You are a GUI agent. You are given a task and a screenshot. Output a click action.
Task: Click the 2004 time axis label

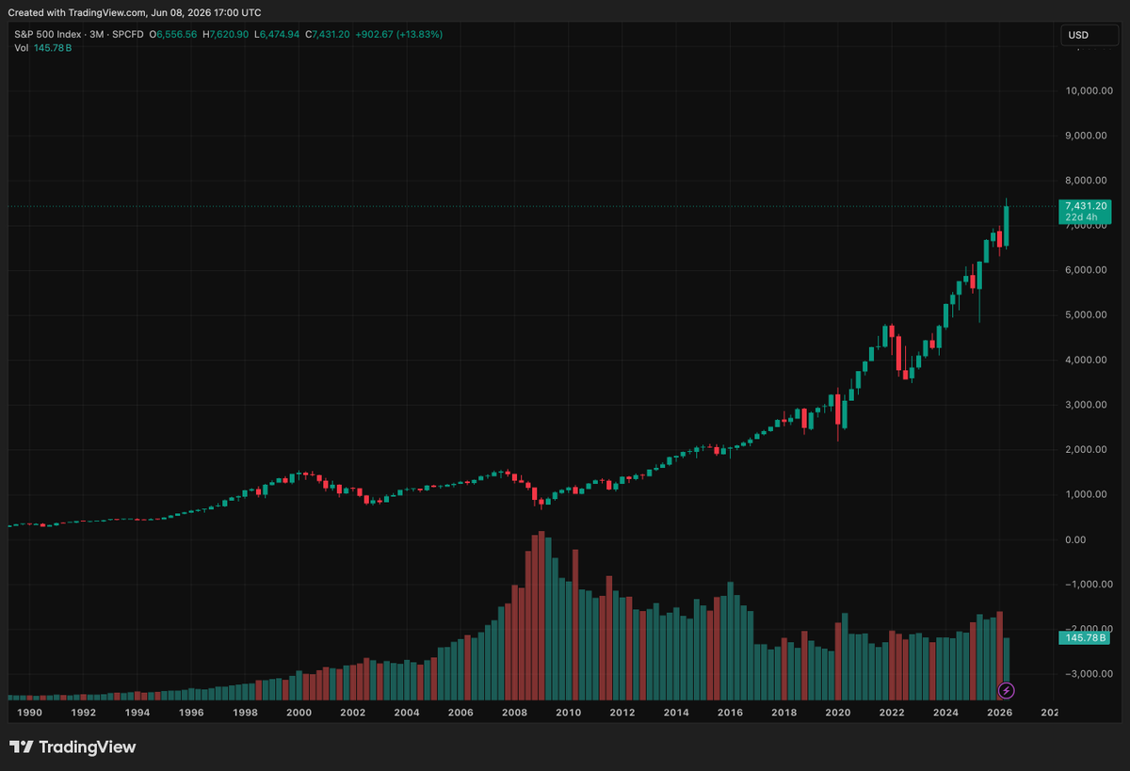(x=406, y=714)
